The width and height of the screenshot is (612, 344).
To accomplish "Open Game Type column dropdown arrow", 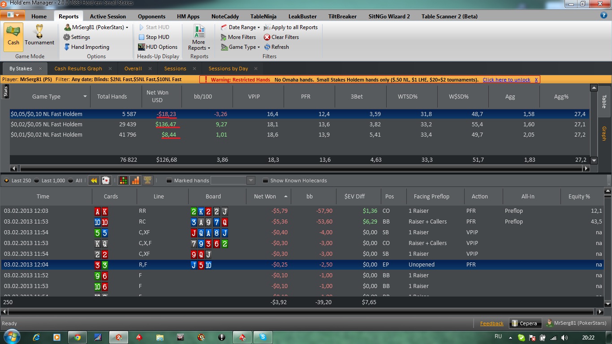I will (x=85, y=97).
